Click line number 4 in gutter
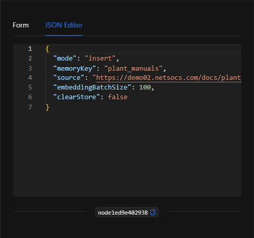The width and height of the screenshot is (254, 238). coord(30,78)
